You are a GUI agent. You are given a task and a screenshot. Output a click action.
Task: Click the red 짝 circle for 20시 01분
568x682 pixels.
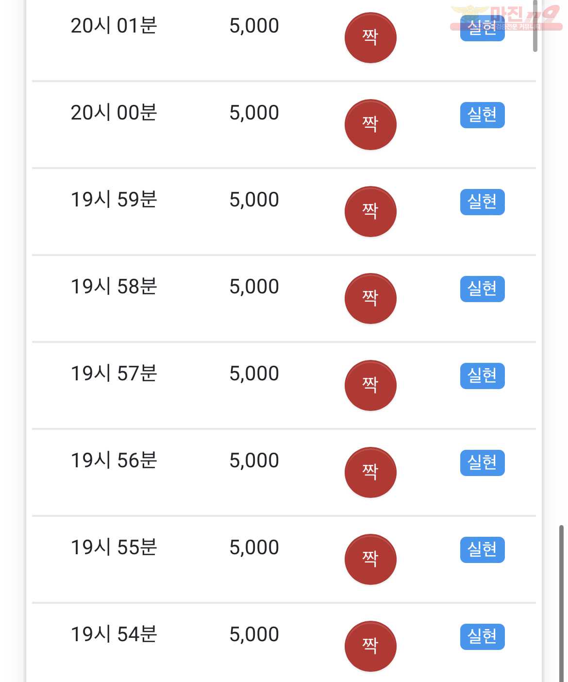point(370,38)
